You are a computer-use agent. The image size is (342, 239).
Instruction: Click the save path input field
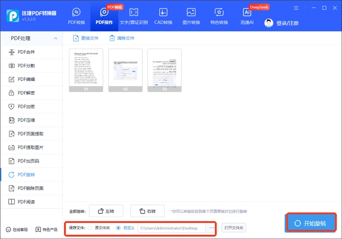(x=171, y=228)
